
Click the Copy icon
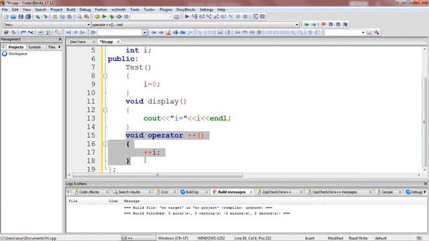62,17
